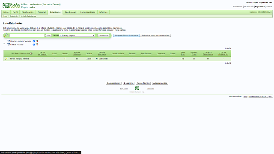The image size is (274, 154).
Task: Click the Grupo column header
Action: (x=173, y=53)
